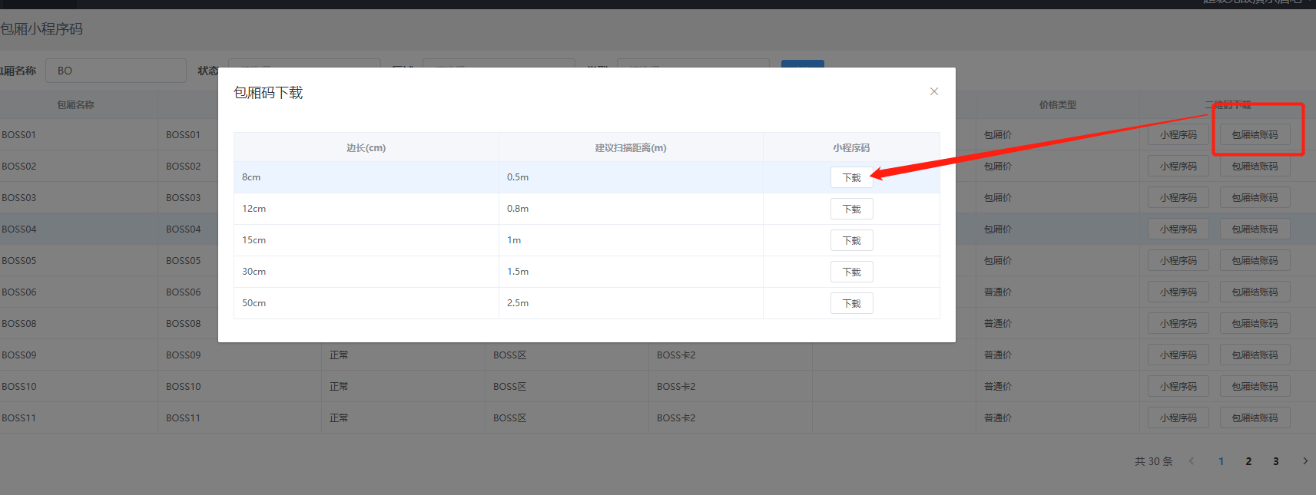Select page 2 in pagination
This screenshot has height=495, width=1316.
pos(1248,461)
